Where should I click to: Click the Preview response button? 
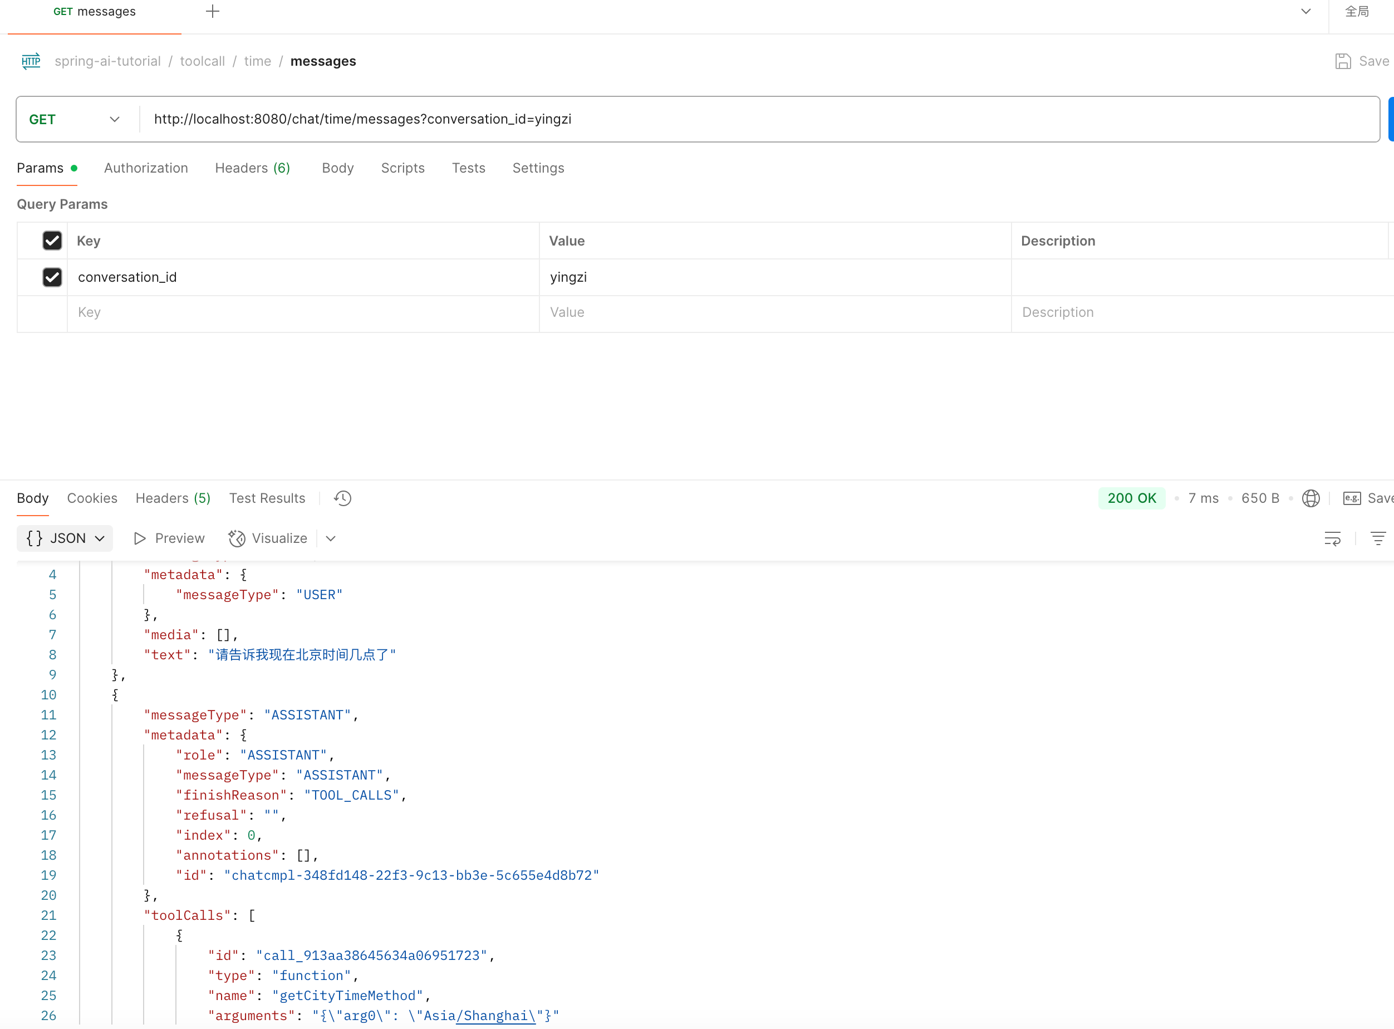(169, 539)
